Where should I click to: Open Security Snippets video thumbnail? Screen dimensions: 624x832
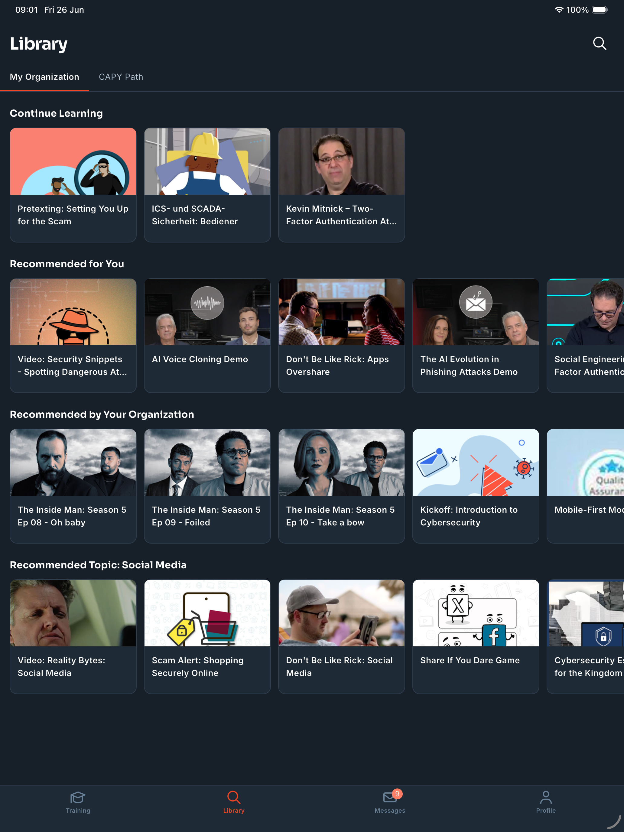73,312
